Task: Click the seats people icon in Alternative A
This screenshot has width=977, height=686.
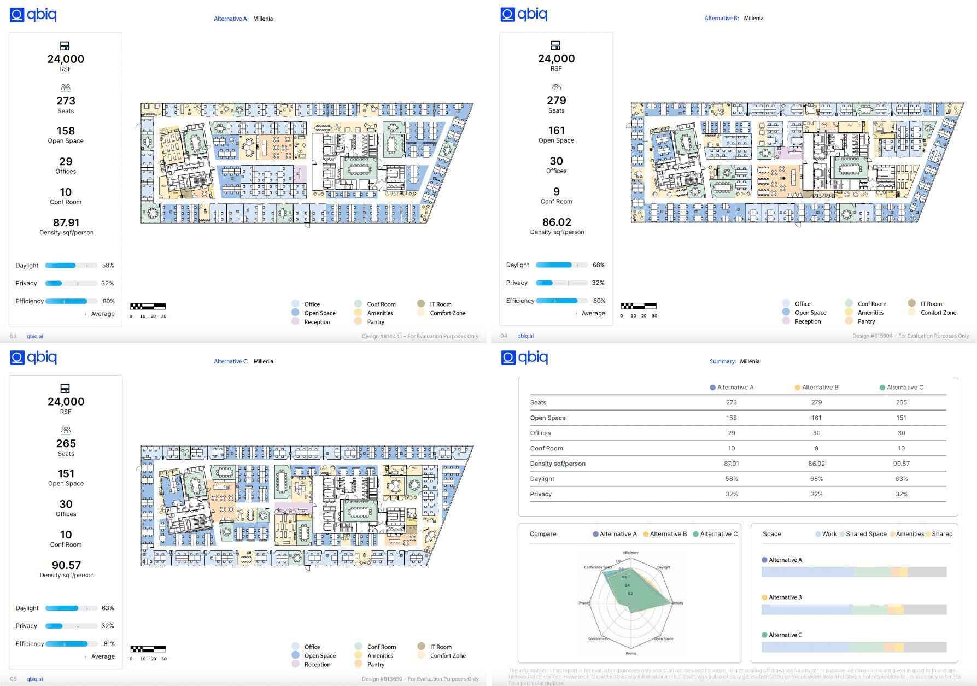Action: click(x=66, y=87)
